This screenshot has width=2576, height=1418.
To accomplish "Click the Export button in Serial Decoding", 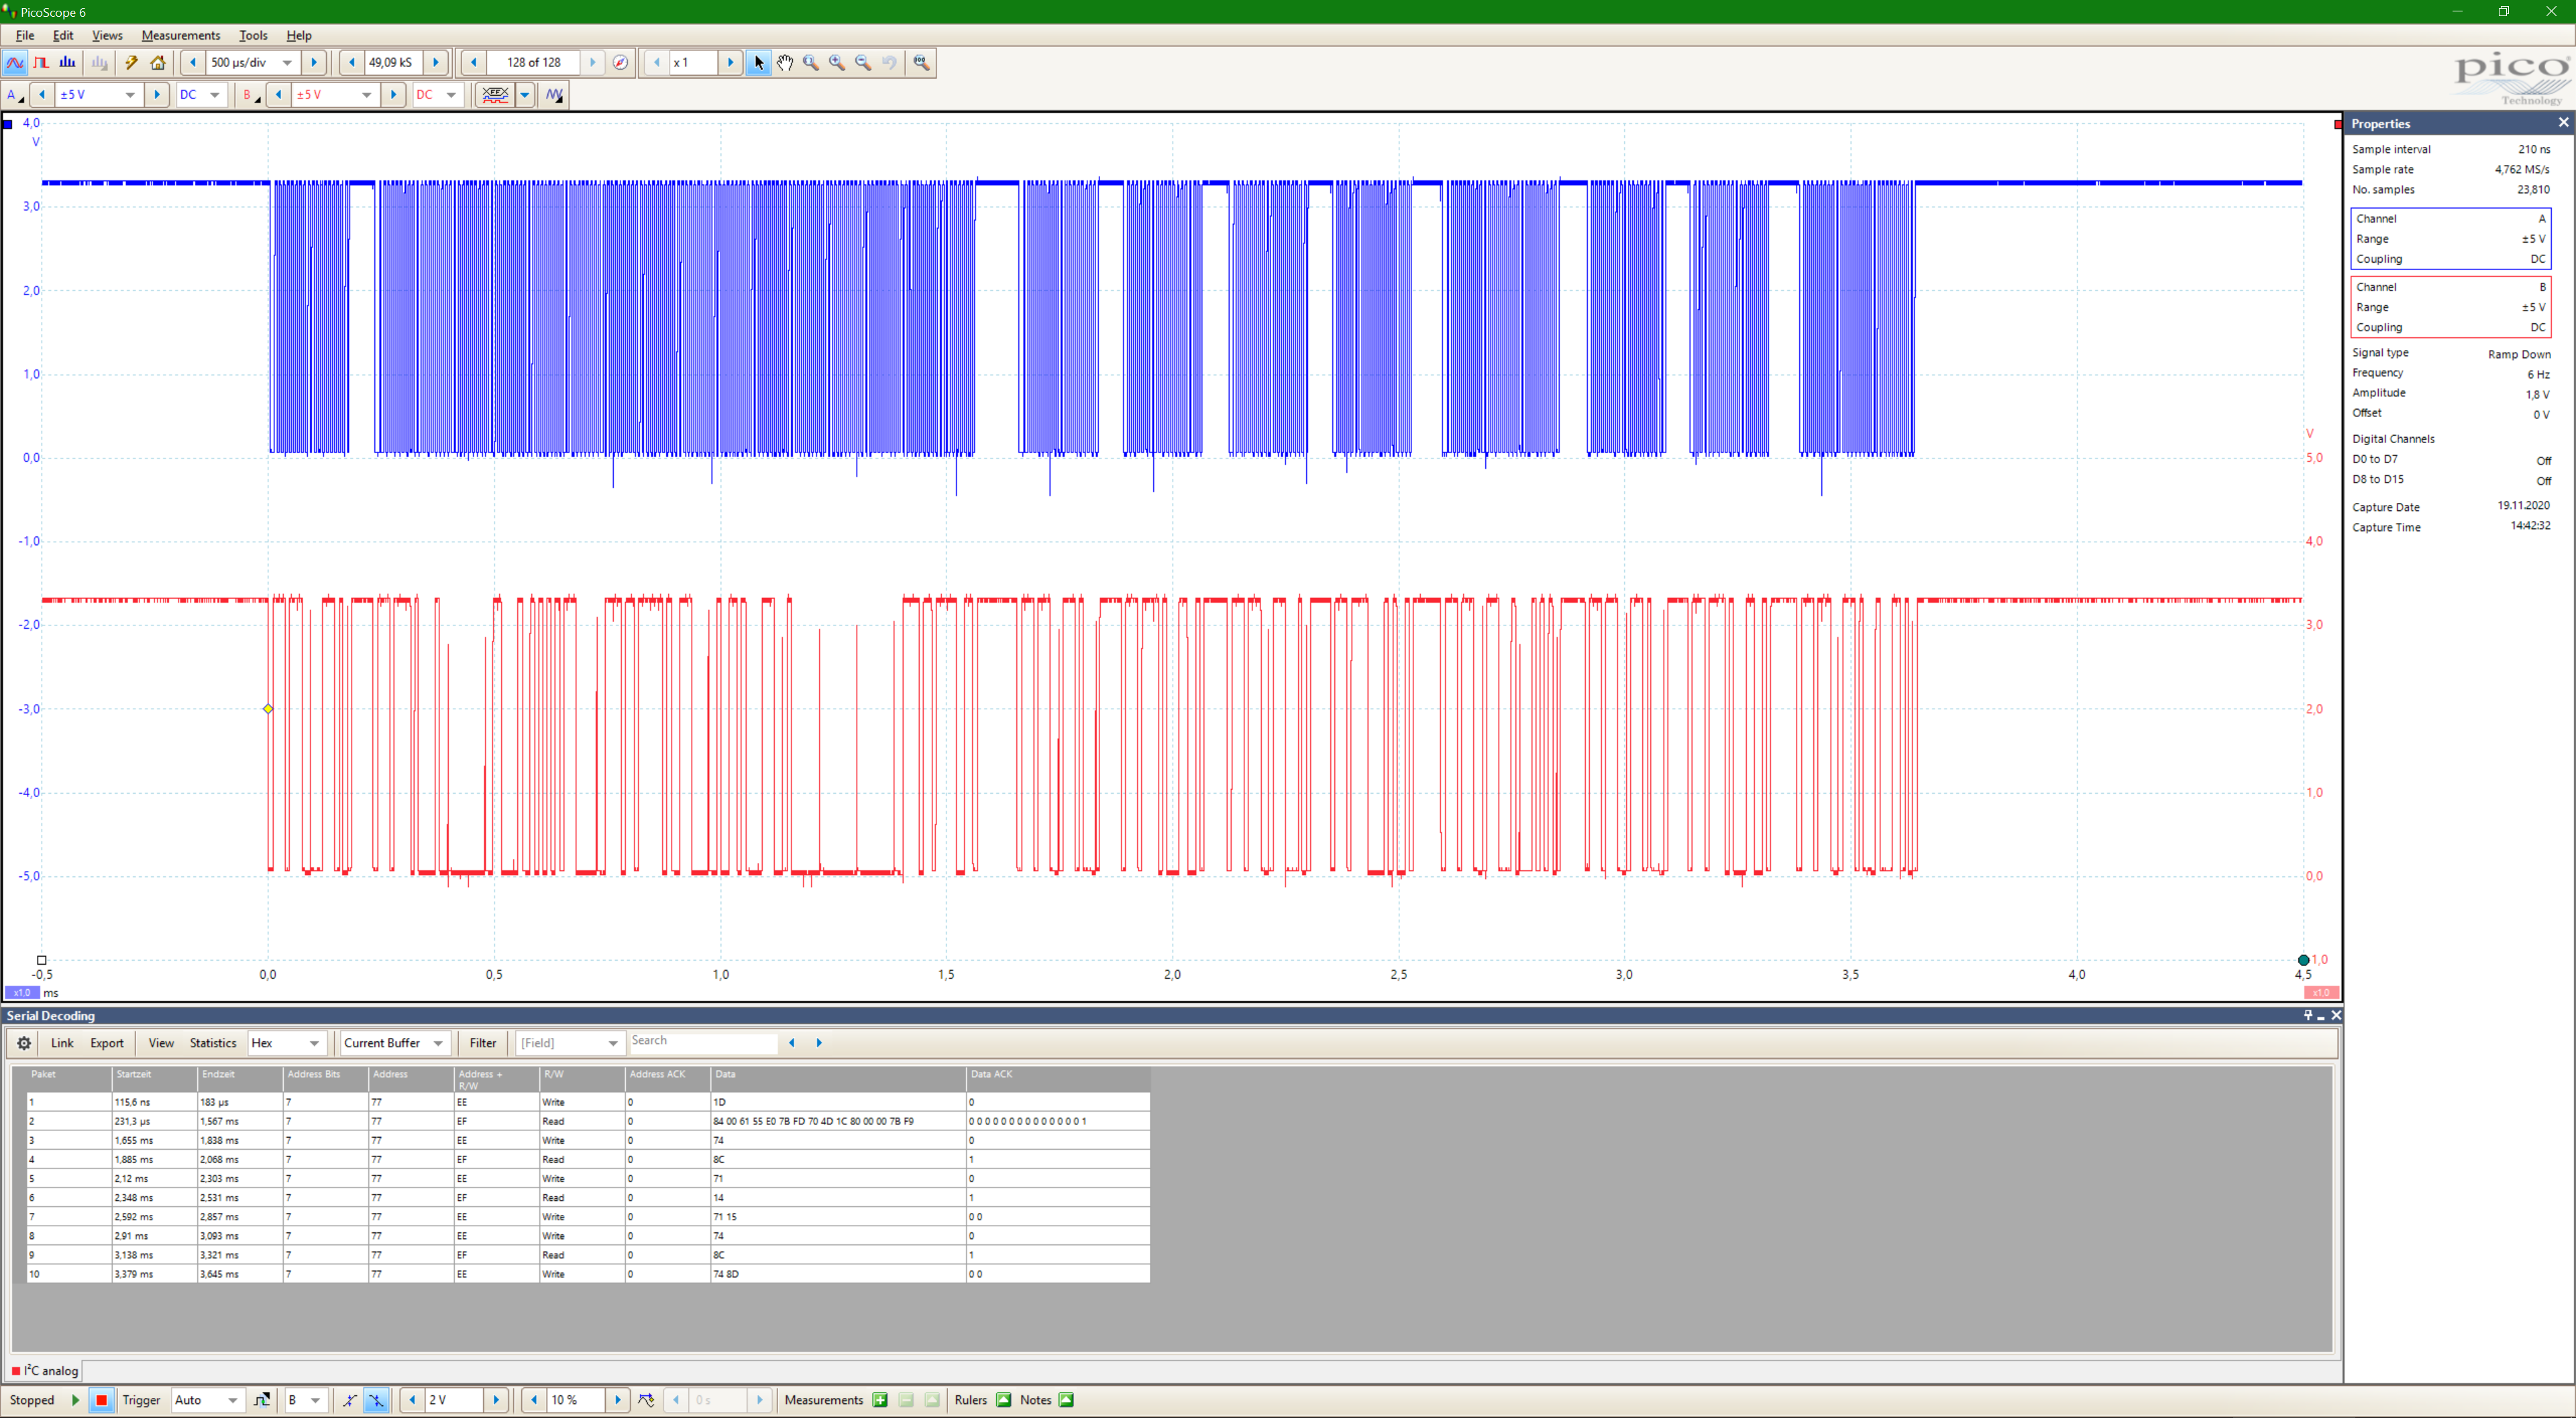I will tap(107, 1043).
